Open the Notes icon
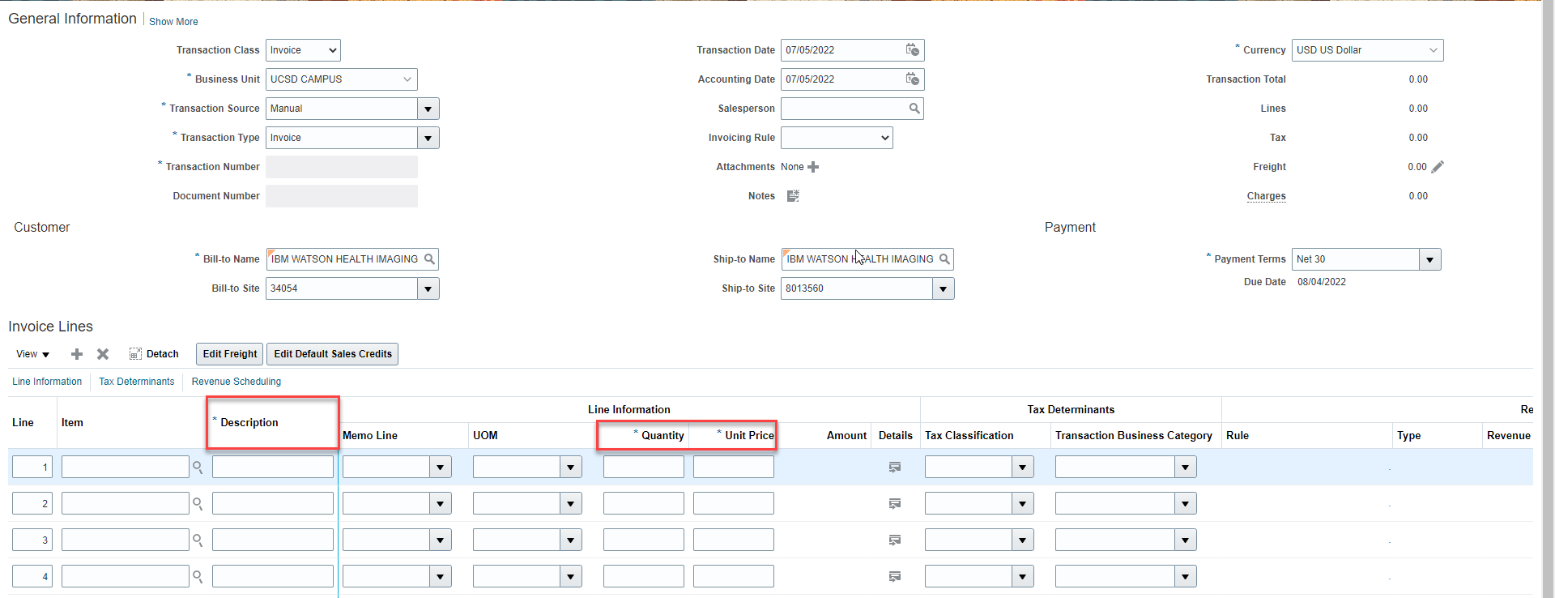The height and width of the screenshot is (598, 1555). (x=793, y=196)
